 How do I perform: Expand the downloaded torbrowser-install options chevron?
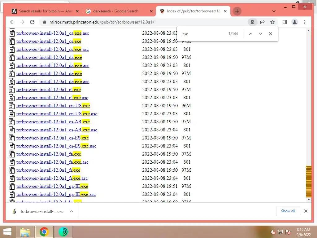72,211
